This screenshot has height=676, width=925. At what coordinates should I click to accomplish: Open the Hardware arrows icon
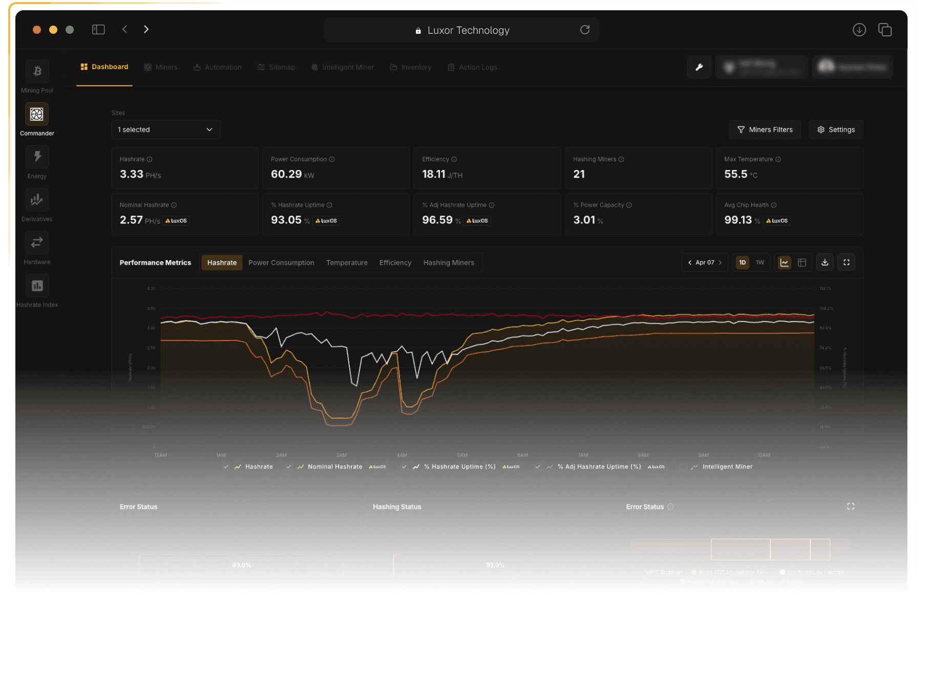pos(37,243)
